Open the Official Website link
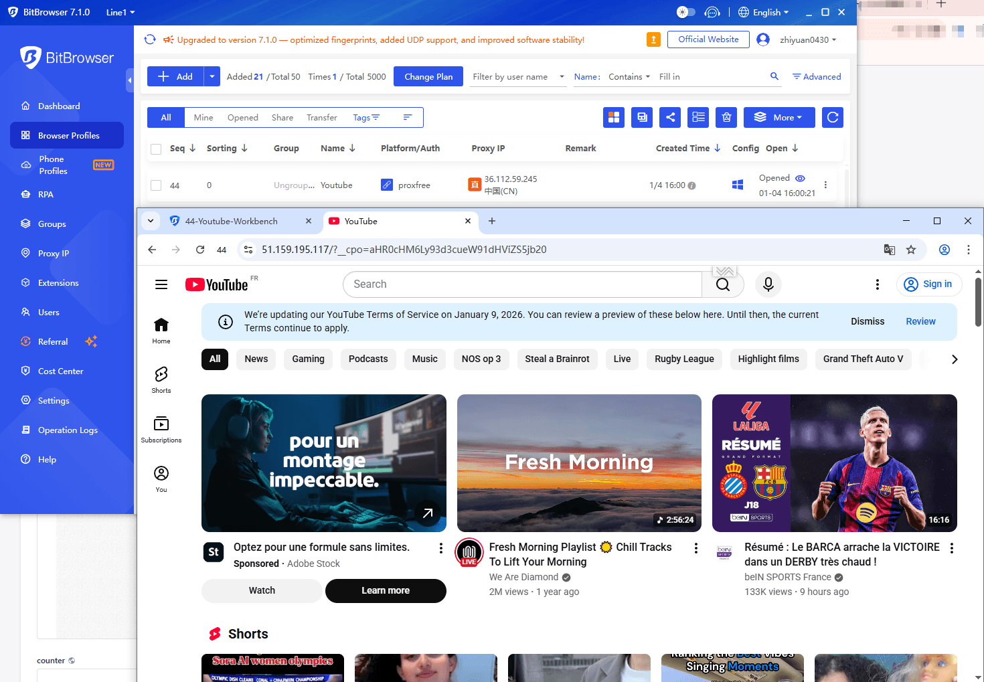Viewport: 984px width, 682px height. click(708, 39)
